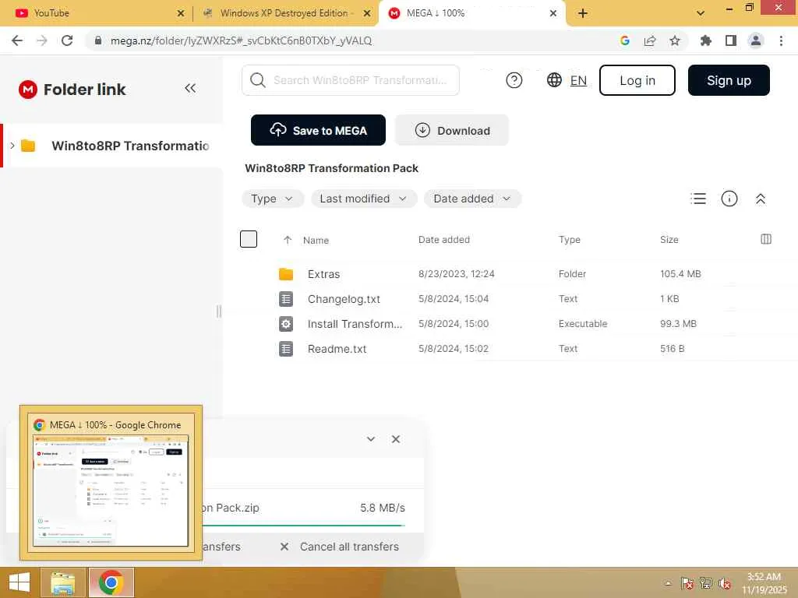This screenshot has height=598, width=798.
Task: Click Cancel all transfers
Action: click(340, 547)
